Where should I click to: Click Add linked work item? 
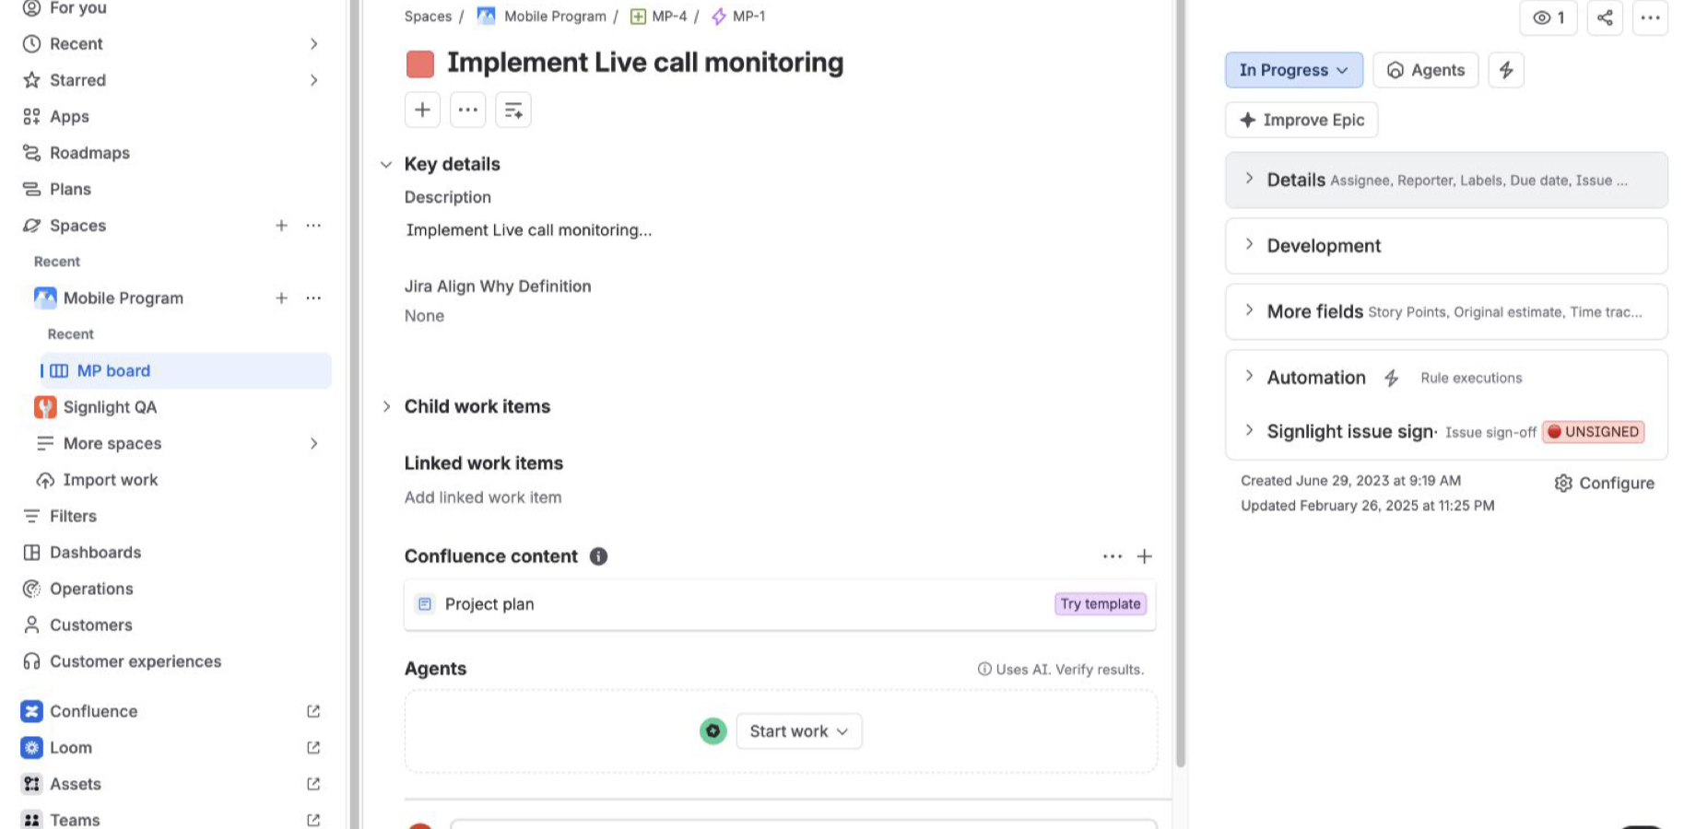(483, 497)
